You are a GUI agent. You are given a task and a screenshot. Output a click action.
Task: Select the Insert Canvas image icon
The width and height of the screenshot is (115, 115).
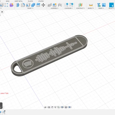point(104,5)
